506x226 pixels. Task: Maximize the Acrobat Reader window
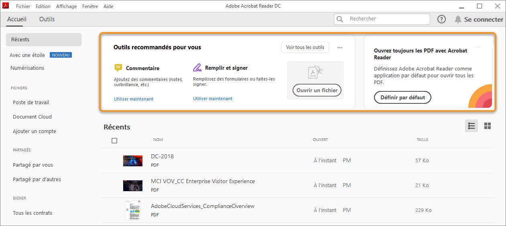(480, 6)
